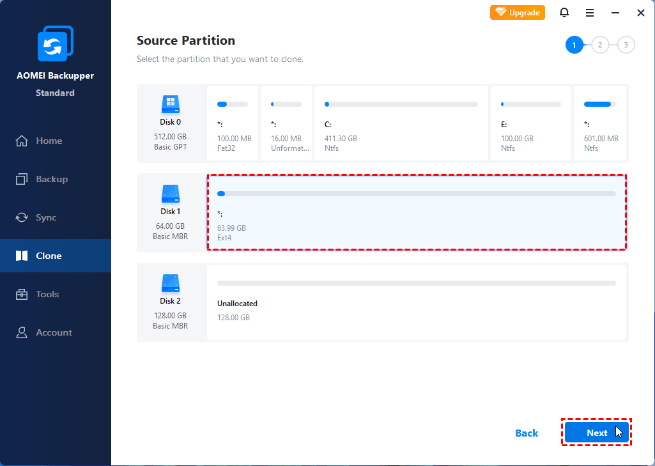Click the AOMEI Backupper logo icon
655x466 pixels.
point(55,44)
